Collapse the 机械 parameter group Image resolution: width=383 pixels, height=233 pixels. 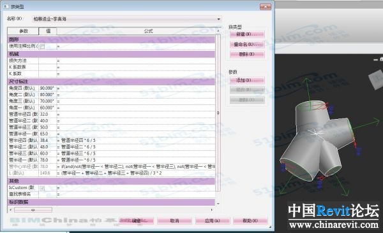coord(111,54)
